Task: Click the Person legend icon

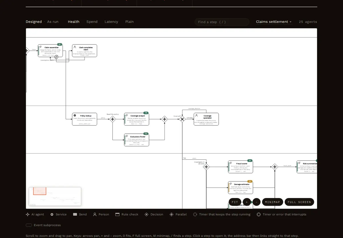Action: pos(95,214)
